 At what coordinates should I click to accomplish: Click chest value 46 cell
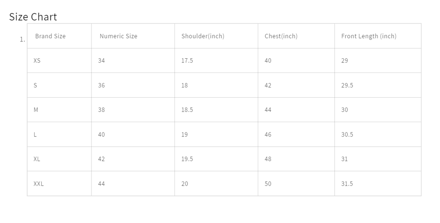268,135
